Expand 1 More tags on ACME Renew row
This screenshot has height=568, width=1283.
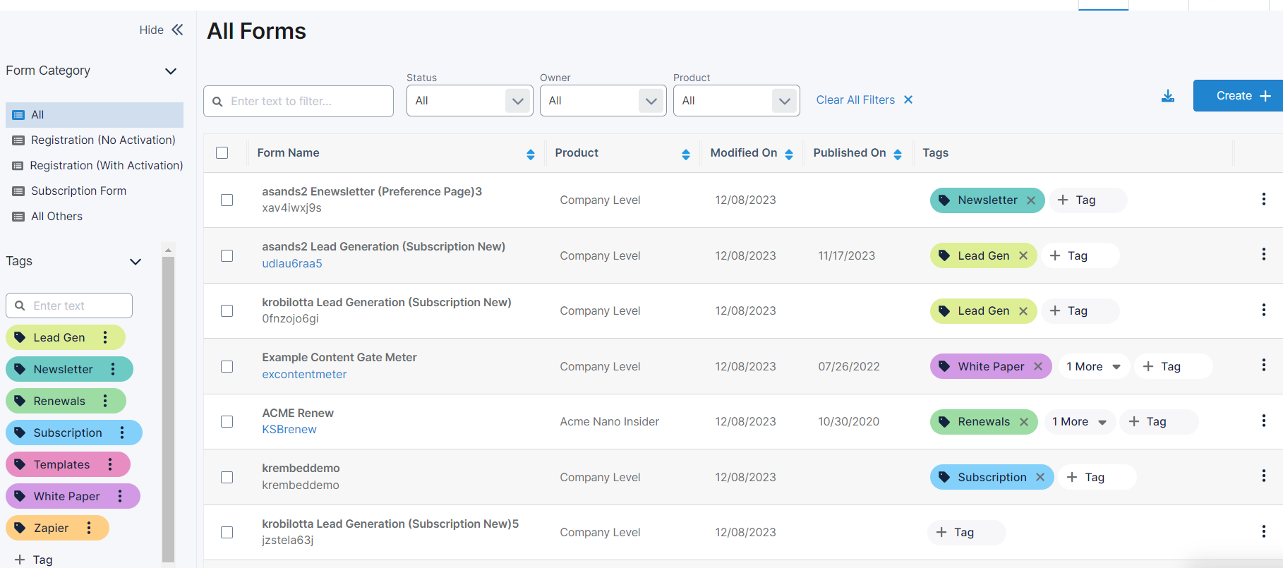[x=1079, y=421]
